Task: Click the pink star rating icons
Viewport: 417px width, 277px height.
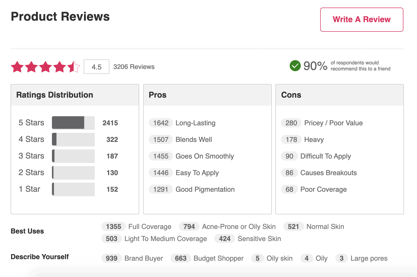Action: click(45, 67)
